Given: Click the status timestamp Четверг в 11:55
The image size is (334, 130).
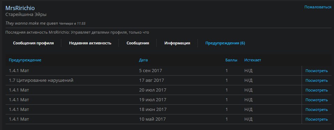Looking at the screenshot, I should click(x=72, y=24).
